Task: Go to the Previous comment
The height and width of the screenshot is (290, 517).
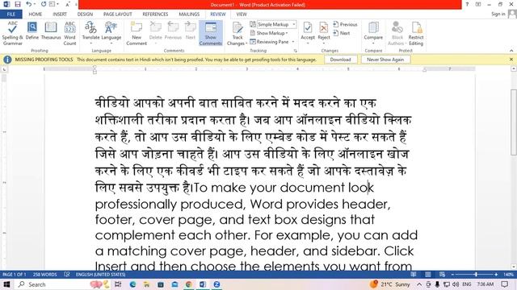Action: click(173, 31)
